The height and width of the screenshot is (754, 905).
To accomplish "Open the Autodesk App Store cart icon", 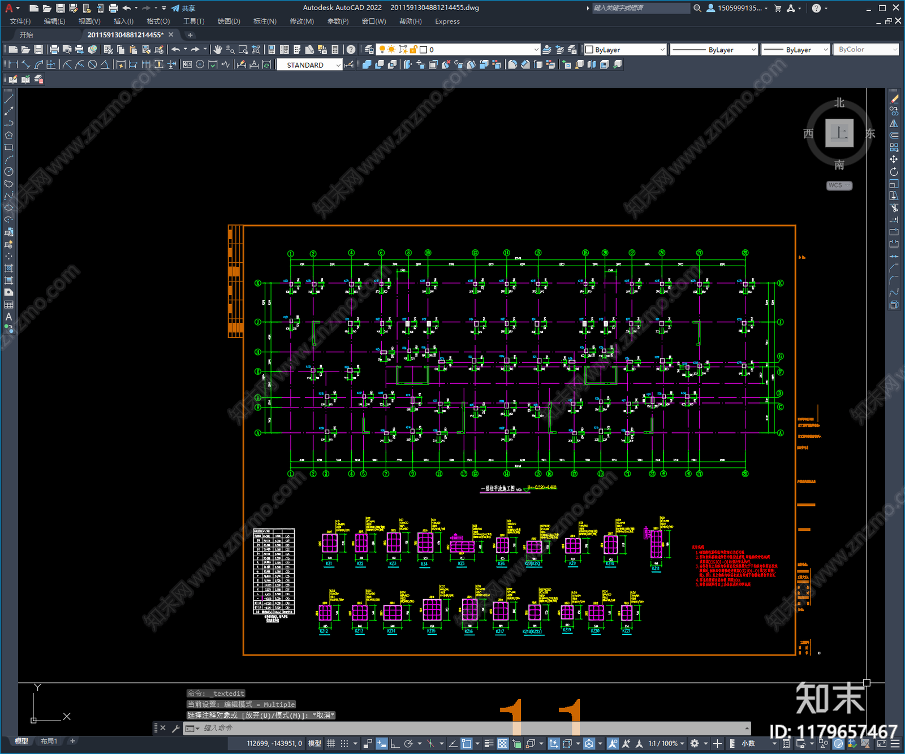I will pos(778,8).
